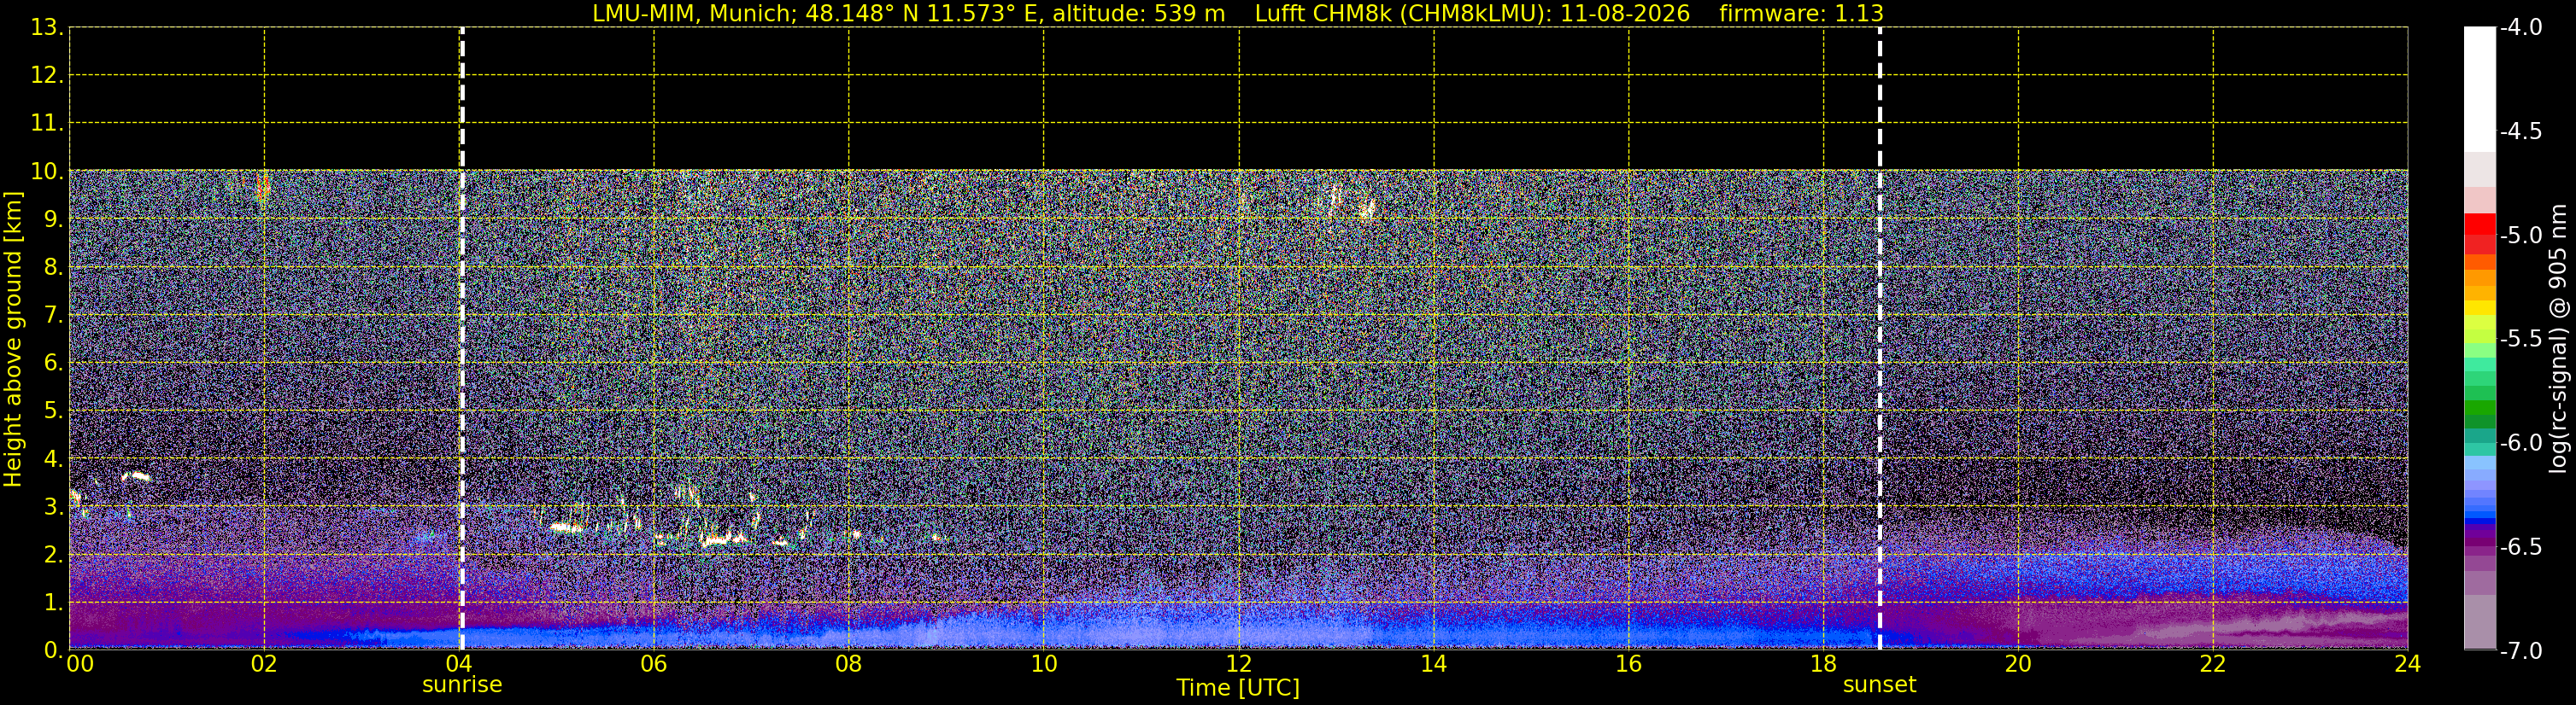Click the sunrise dashed vertical line
The height and width of the screenshot is (705, 2576).
[462, 339]
